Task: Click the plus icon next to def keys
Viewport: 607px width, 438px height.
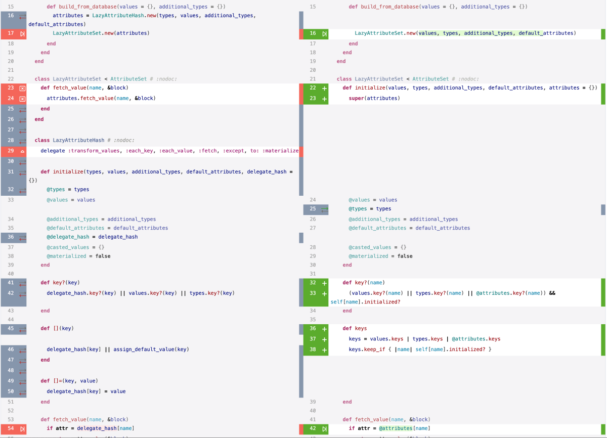Action: (324, 329)
